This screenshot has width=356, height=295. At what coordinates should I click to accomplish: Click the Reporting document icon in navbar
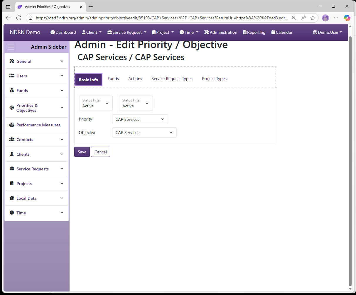[x=245, y=32]
